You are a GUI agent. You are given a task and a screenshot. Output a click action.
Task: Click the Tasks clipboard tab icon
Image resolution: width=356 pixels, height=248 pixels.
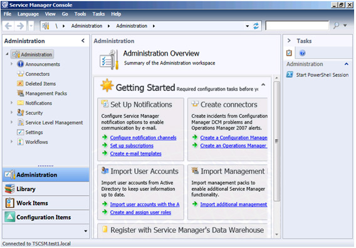289,53
